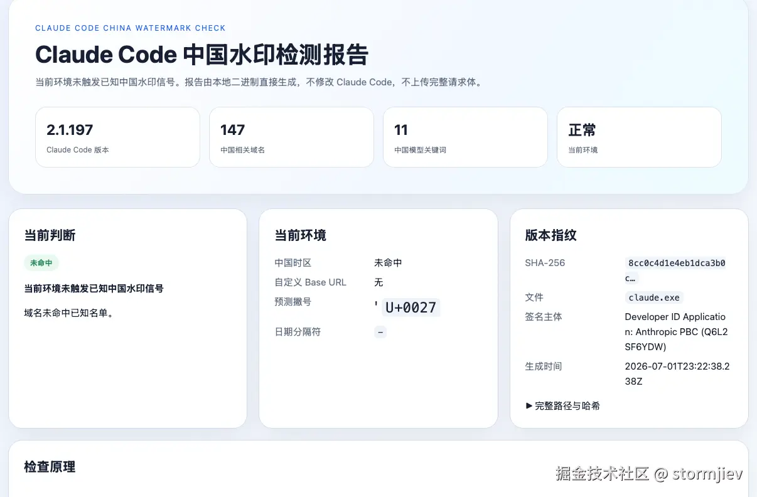Image resolution: width=757 pixels, height=497 pixels.
Task: Click the 版本指纹 heading
Action: [x=550, y=235]
